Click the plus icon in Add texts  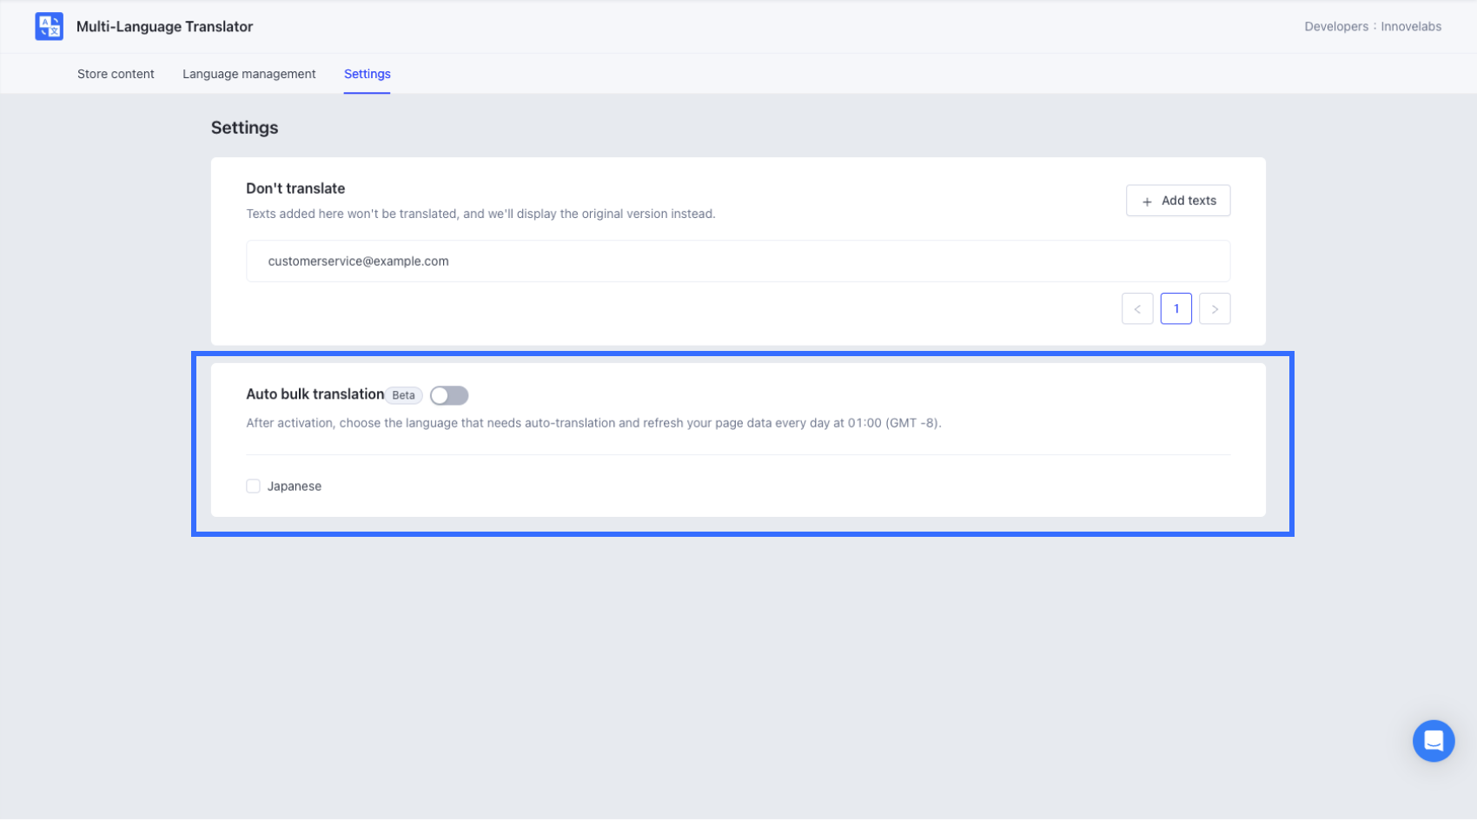(1147, 202)
